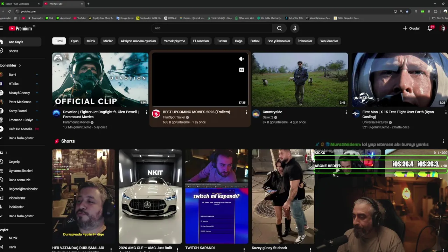Open options for Devotion video
Viewport: 448px width, 252px height.
click(146, 112)
